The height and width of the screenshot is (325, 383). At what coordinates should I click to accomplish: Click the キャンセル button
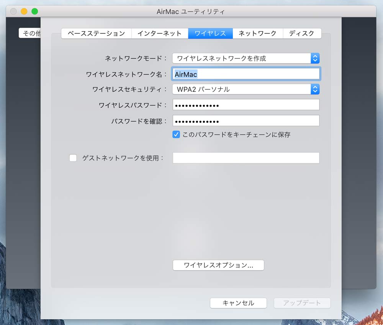(x=238, y=303)
